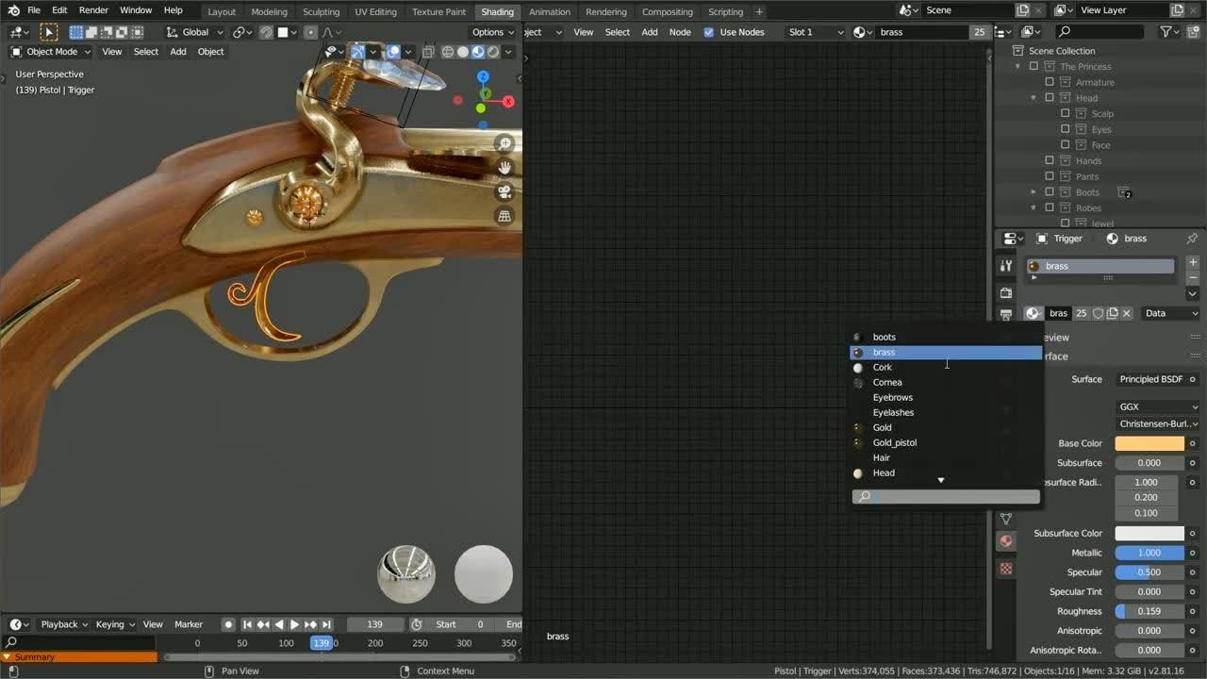Screen dimensions: 1207x679
Task: Jump to the last frame with playback button
Action: (327, 623)
